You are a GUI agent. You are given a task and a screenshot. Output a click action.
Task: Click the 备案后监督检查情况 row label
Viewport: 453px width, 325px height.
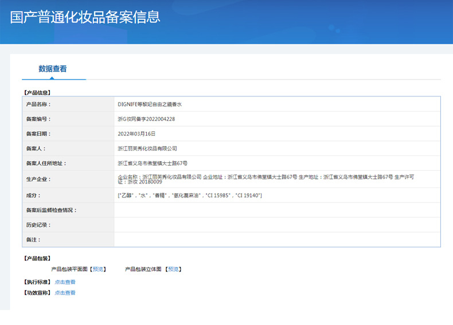coord(52,210)
